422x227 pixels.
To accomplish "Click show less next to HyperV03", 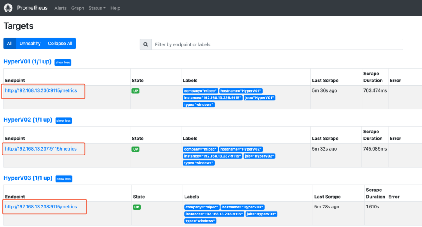I will pyautogui.click(x=63, y=179).
